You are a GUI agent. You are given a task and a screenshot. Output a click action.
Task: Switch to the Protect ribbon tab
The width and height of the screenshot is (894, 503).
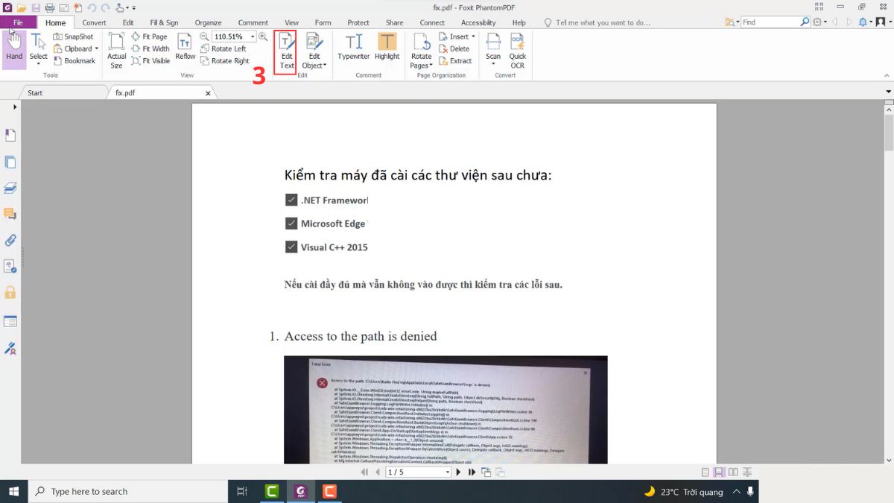click(x=358, y=22)
